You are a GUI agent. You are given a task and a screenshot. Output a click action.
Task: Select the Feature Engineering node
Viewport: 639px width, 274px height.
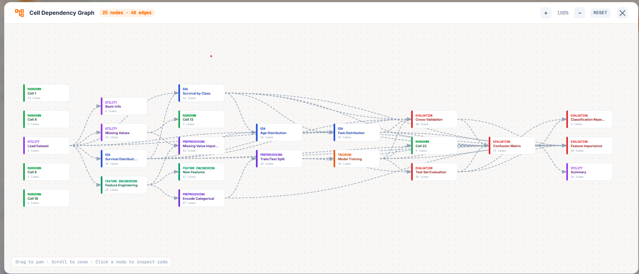124,185
